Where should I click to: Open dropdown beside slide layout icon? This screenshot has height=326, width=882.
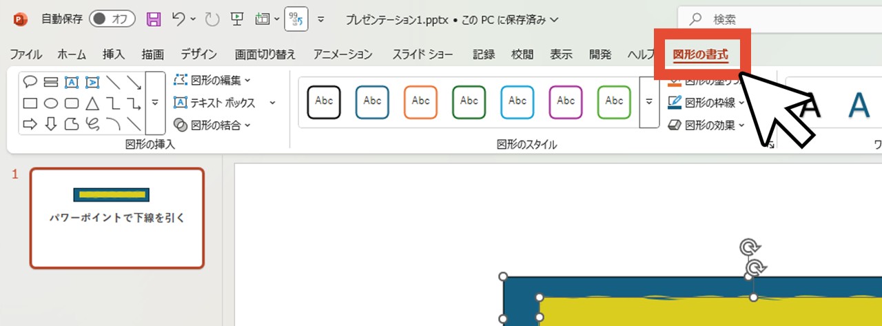pyautogui.click(x=276, y=19)
